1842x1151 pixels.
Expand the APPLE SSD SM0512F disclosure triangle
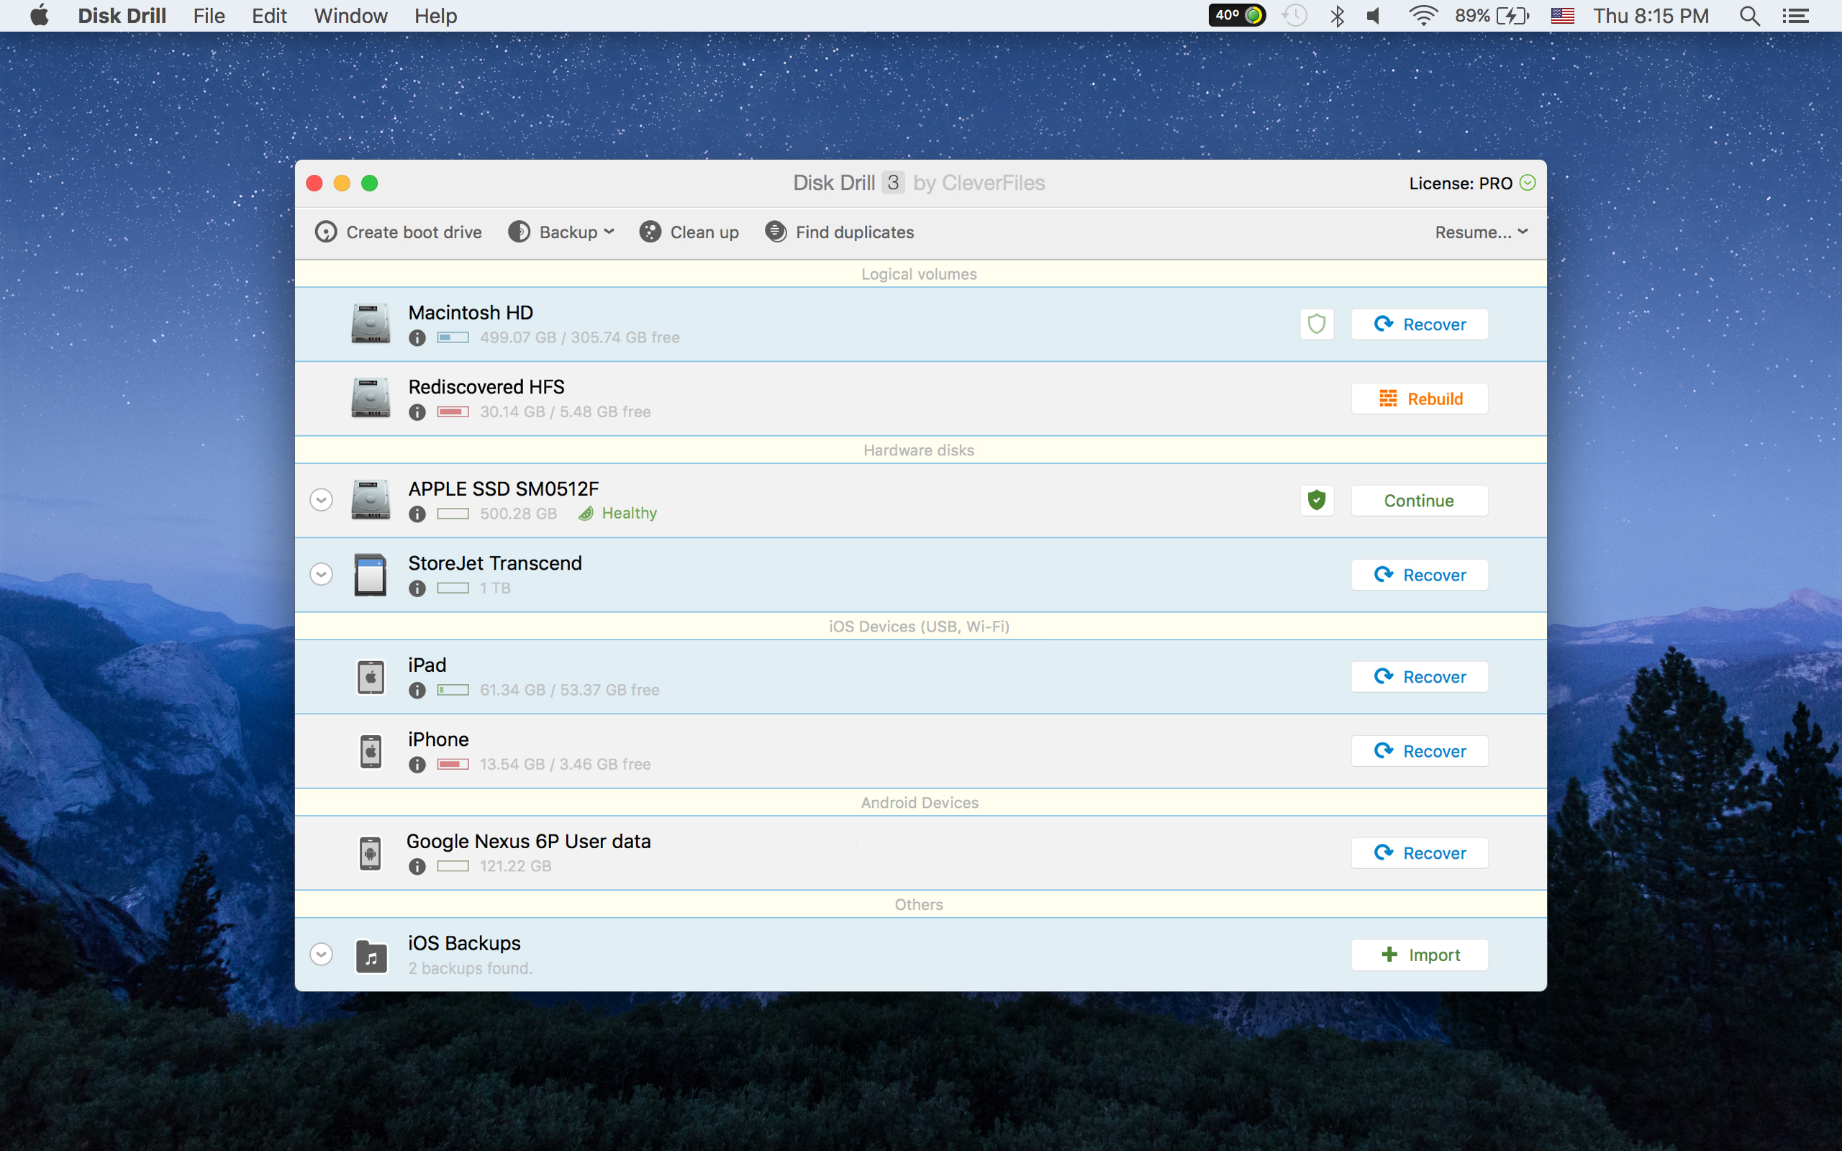point(322,500)
